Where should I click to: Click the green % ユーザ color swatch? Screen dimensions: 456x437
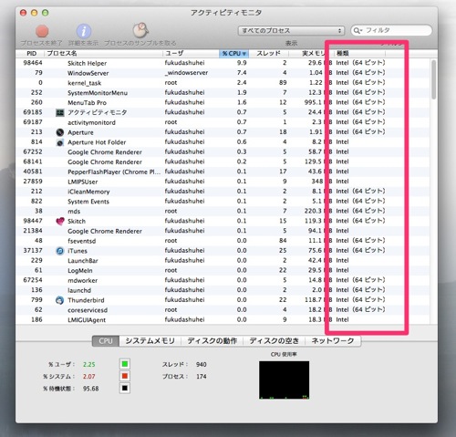click(x=125, y=364)
